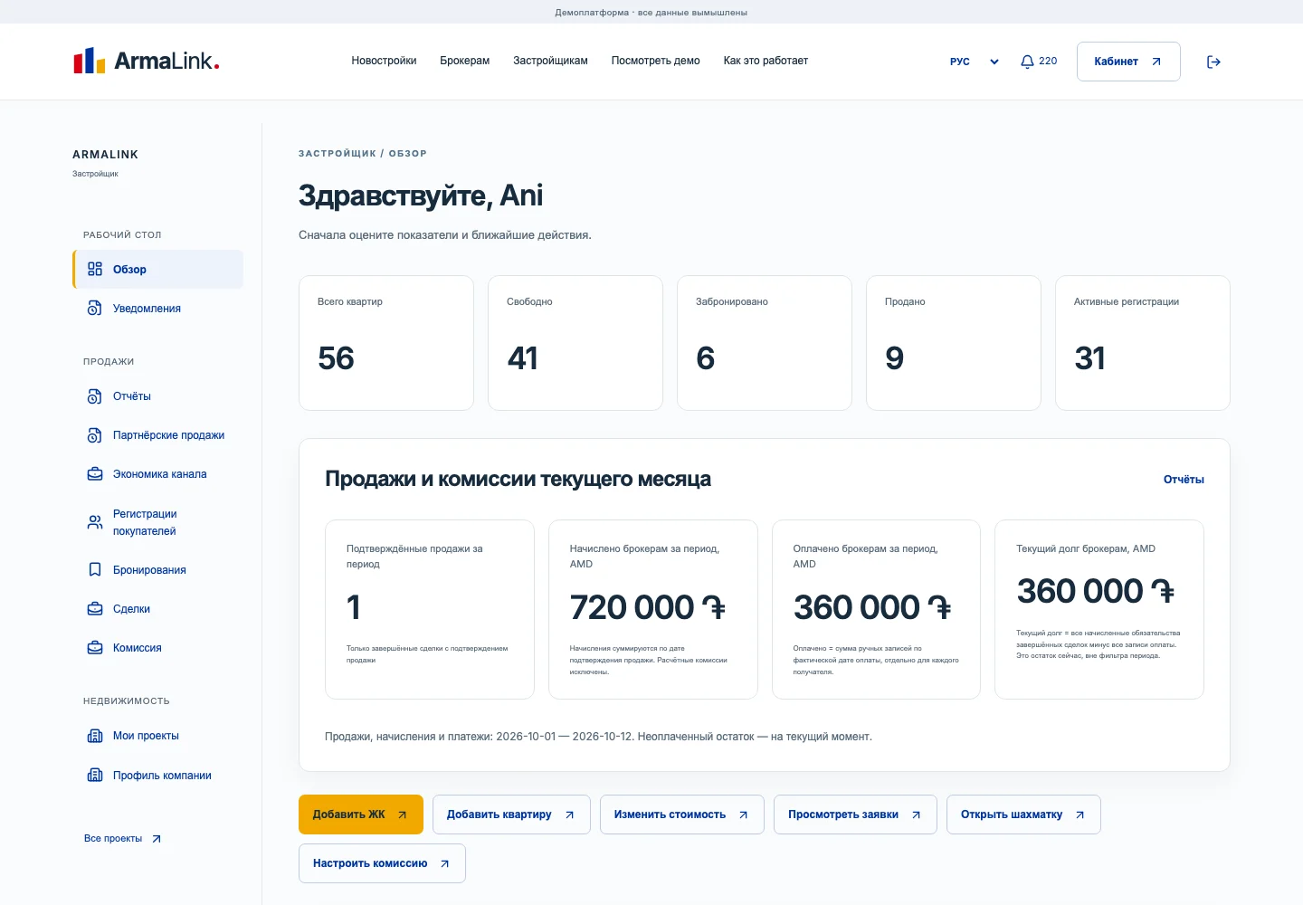This screenshot has height=905, width=1303.
Task: Click the logout icon in header
Action: tap(1213, 62)
